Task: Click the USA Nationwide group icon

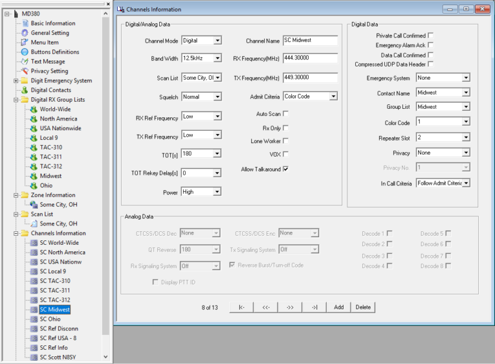Action: click(34, 128)
